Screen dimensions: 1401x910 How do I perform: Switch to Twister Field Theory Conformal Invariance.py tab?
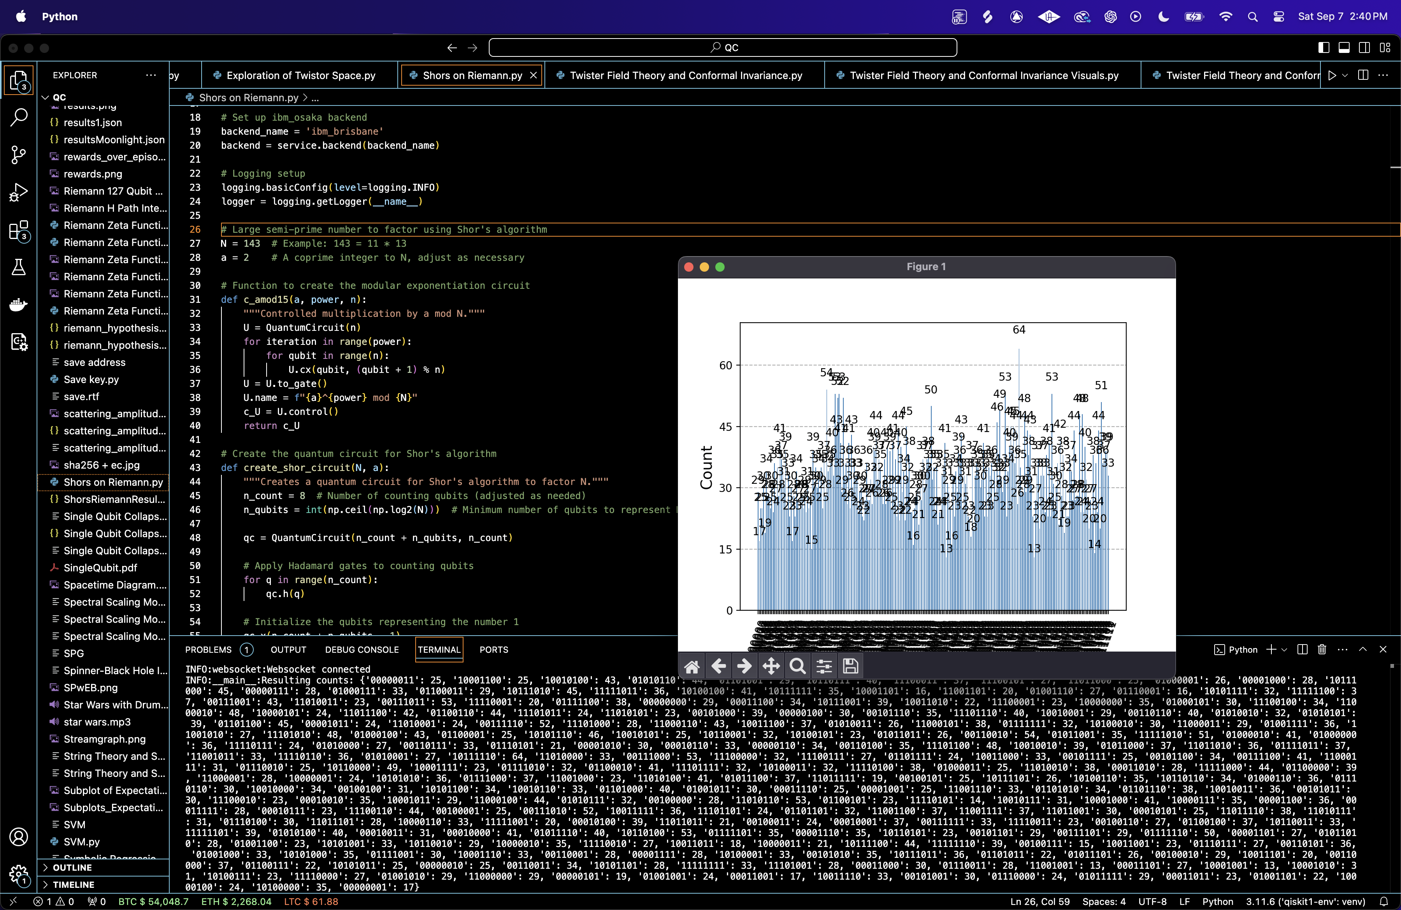point(686,76)
